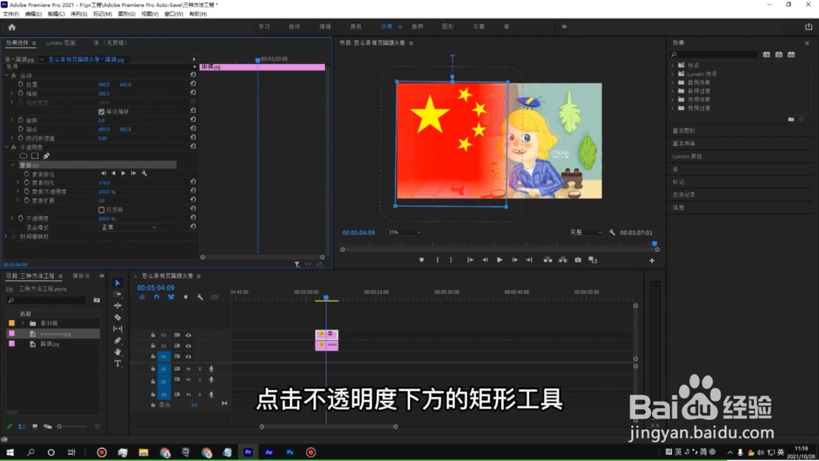
Task: Click the quick export share icon
Action: pos(809,27)
